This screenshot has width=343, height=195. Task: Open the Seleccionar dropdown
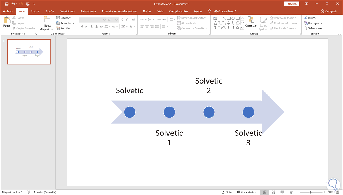coord(314,28)
